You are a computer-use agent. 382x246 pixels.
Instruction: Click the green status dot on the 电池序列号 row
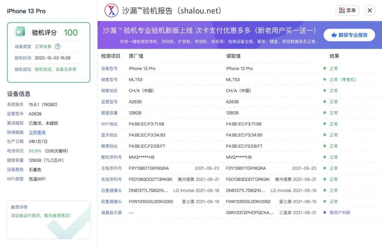[324, 179]
